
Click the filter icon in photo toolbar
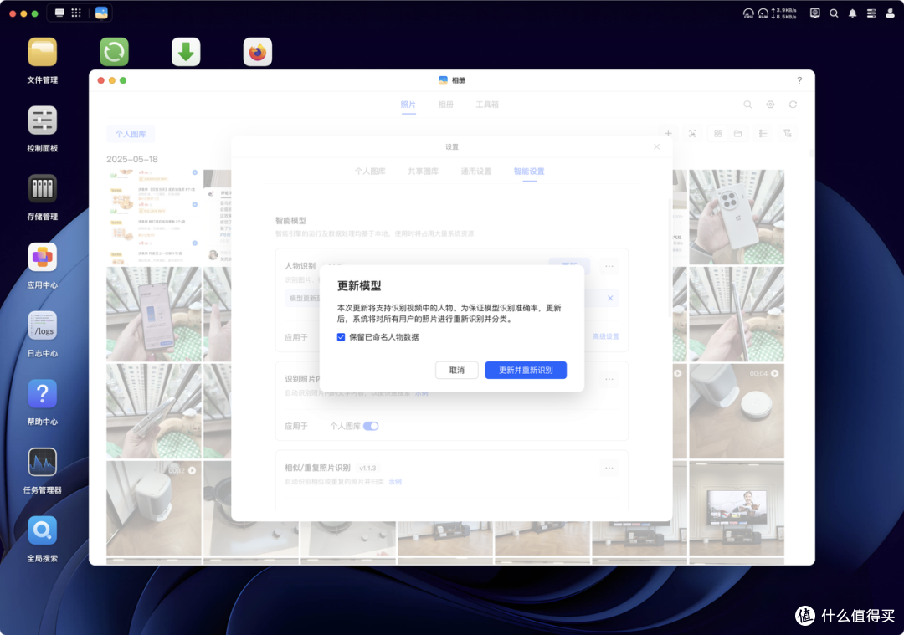click(788, 133)
